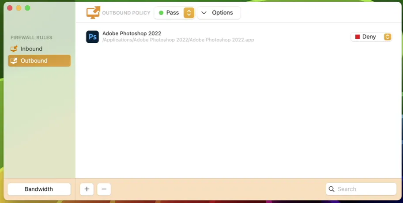Viewport: 403px width, 203px height.
Task: Add a new firewall rule with plus
Action: pos(87,189)
